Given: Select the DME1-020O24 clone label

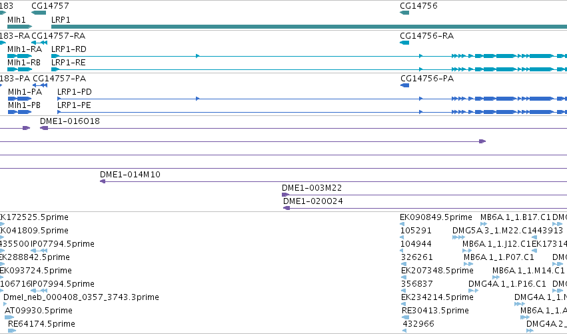Looking at the screenshot, I should [x=312, y=201].
